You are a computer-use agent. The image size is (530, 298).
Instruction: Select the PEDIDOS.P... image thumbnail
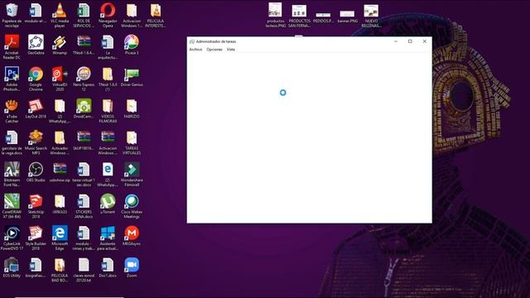(x=323, y=17)
